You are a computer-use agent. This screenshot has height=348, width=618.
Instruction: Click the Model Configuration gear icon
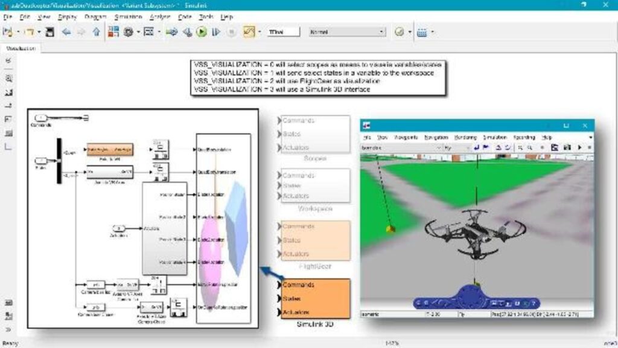click(128, 32)
